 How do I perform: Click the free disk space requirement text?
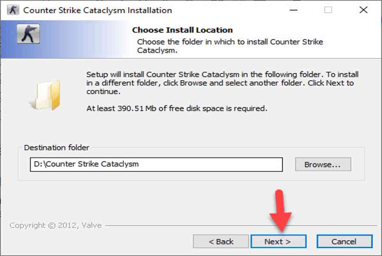point(177,108)
